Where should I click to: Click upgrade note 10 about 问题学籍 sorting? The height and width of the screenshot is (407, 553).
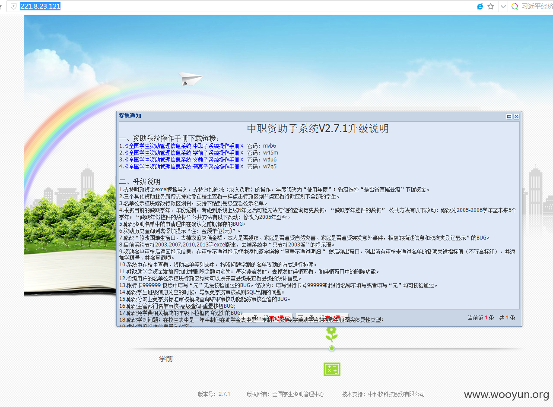coord(218,265)
